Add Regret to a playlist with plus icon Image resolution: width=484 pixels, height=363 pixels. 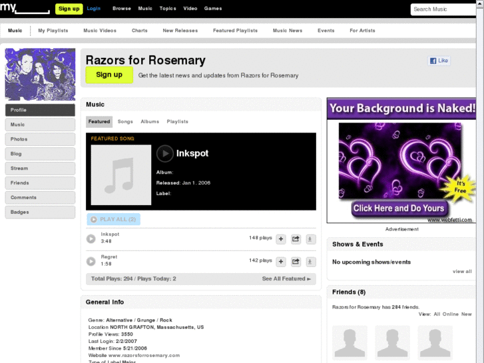(x=280, y=262)
